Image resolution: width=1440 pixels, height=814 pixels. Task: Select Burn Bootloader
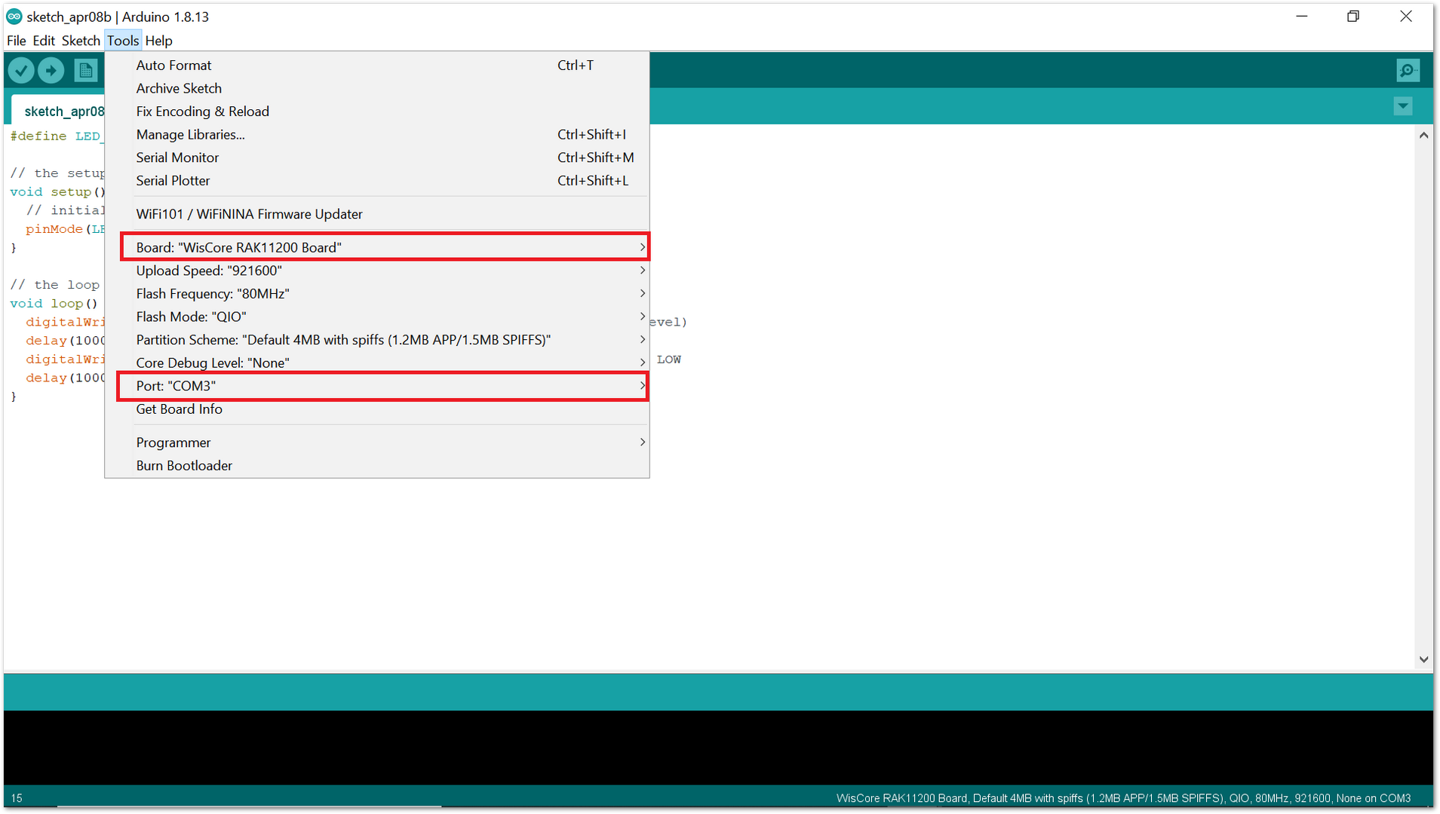click(376, 466)
